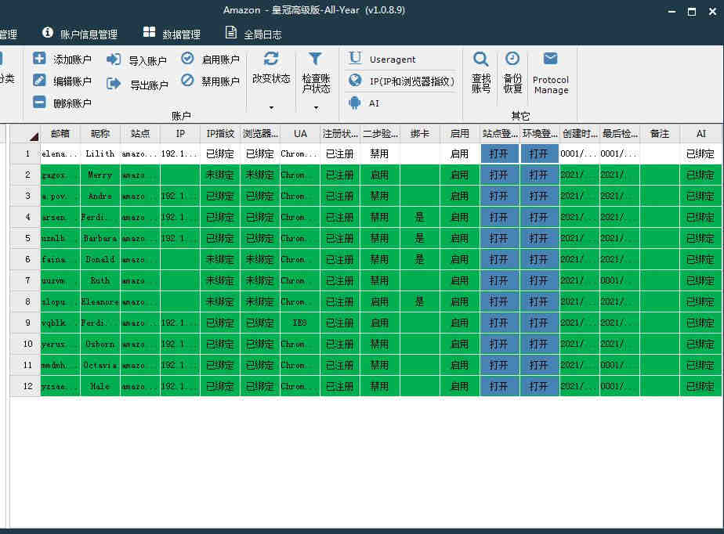
Task: Click 已注册 status cell in row 10
Action: 340,344
